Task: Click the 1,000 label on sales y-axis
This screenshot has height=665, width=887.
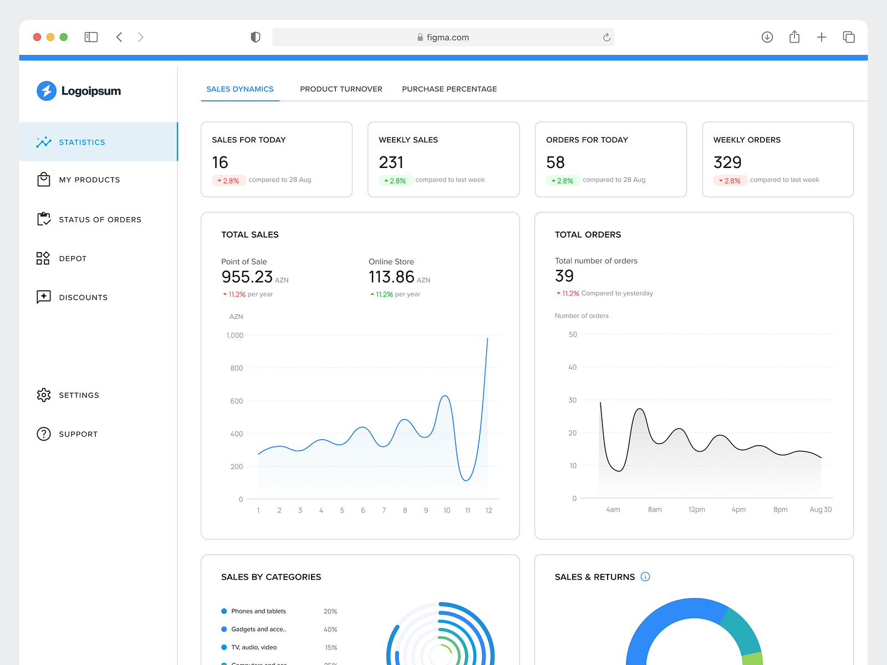Action: click(235, 335)
